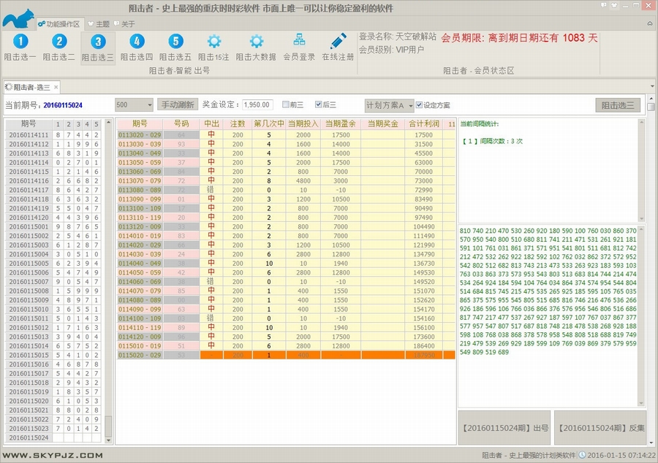Click the 阻击15注 gear icon

click(x=214, y=42)
